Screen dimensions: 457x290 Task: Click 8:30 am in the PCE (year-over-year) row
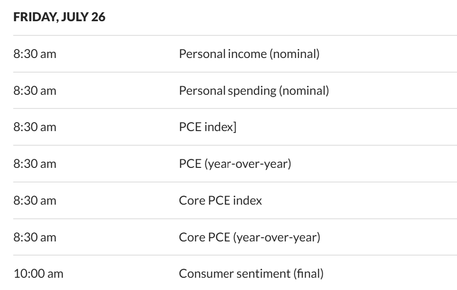(35, 164)
